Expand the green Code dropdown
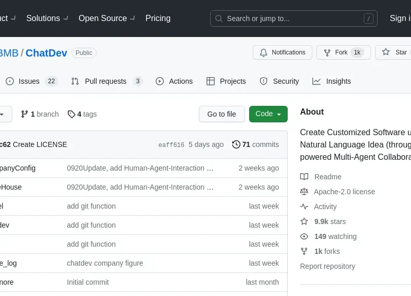 pos(268,114)
